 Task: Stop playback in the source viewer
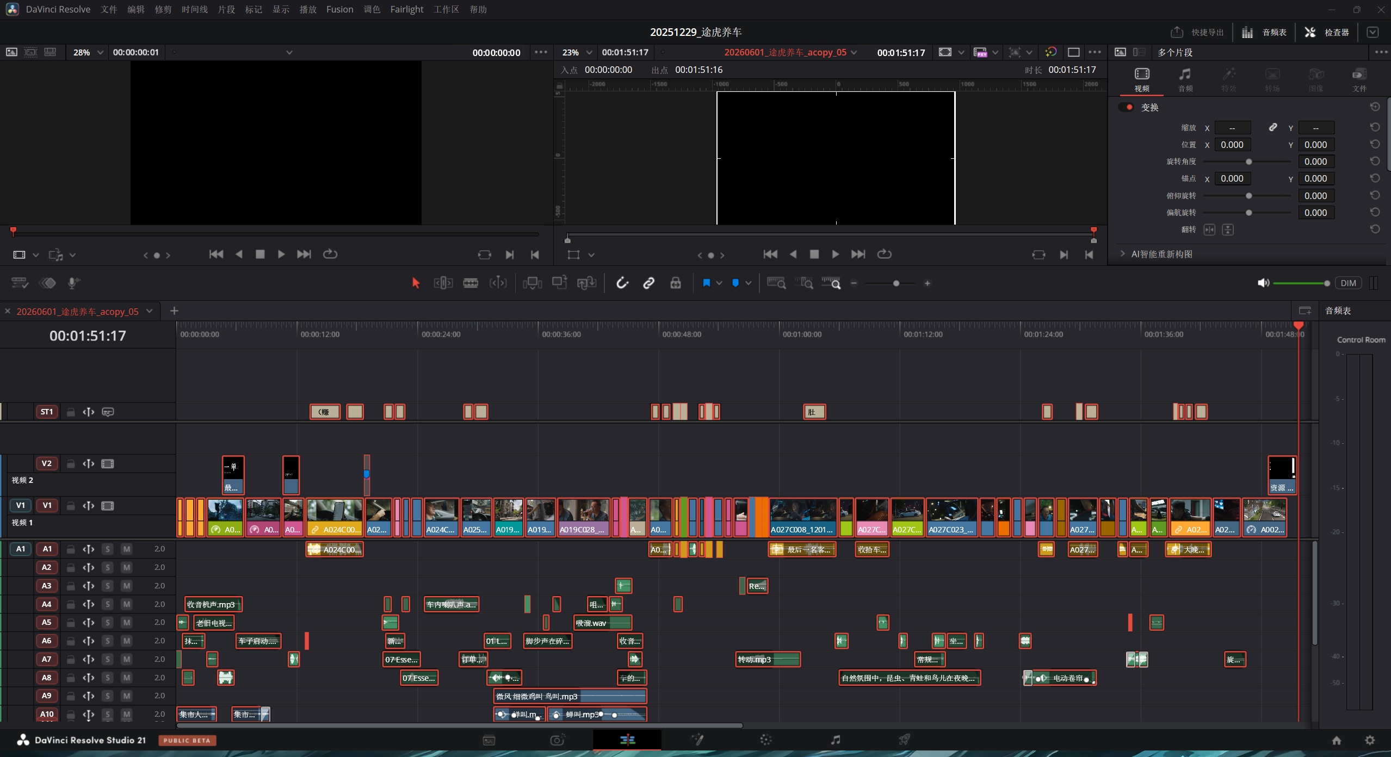click(260, 254)
